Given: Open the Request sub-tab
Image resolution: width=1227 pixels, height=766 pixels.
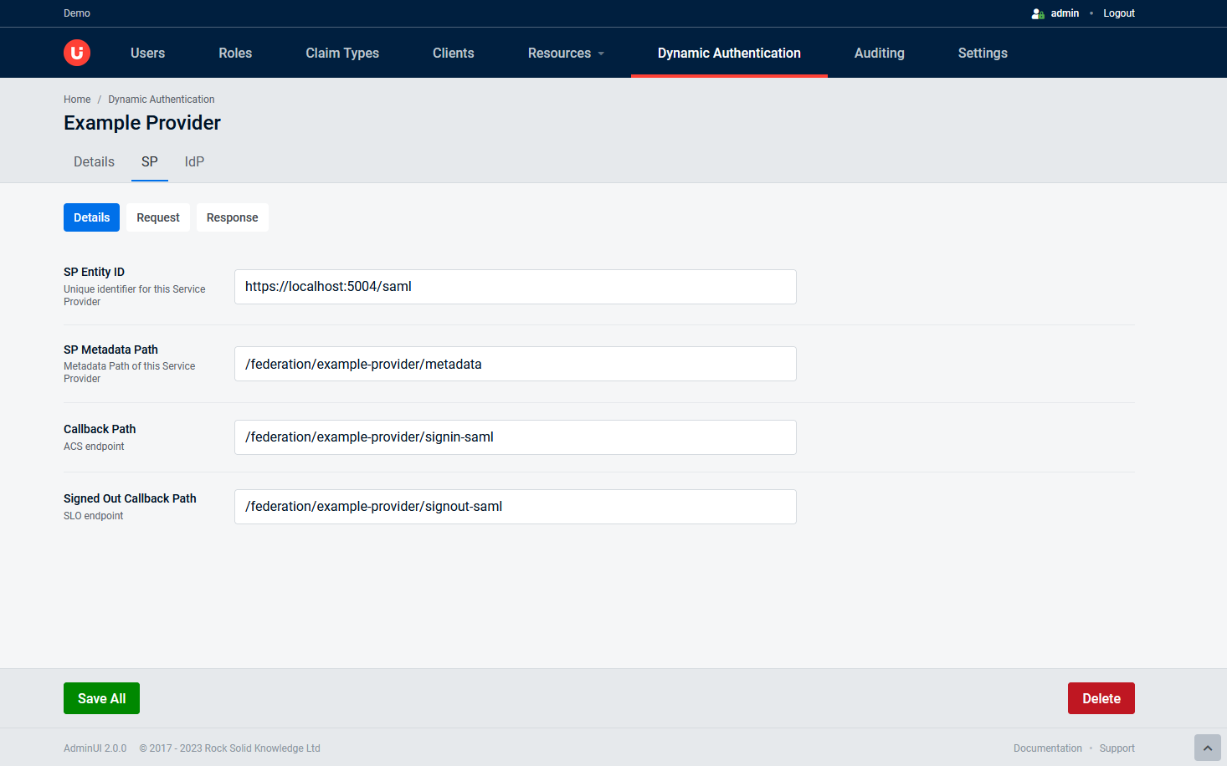Looking at the screenshot, I should coord(157,217).
